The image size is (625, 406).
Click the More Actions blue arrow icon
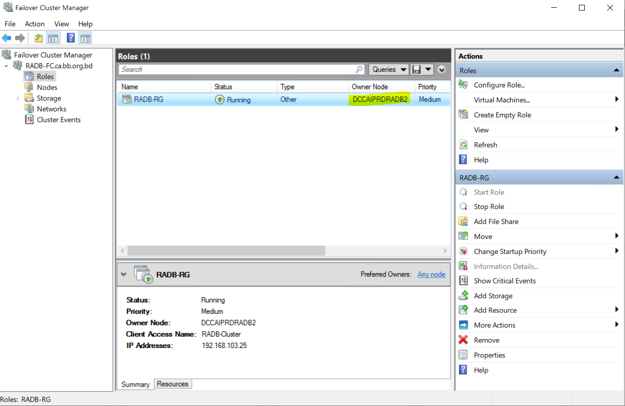[x=463, y=325]
